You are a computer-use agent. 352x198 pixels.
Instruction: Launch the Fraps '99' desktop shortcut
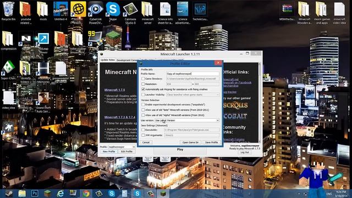click(95, 38)
